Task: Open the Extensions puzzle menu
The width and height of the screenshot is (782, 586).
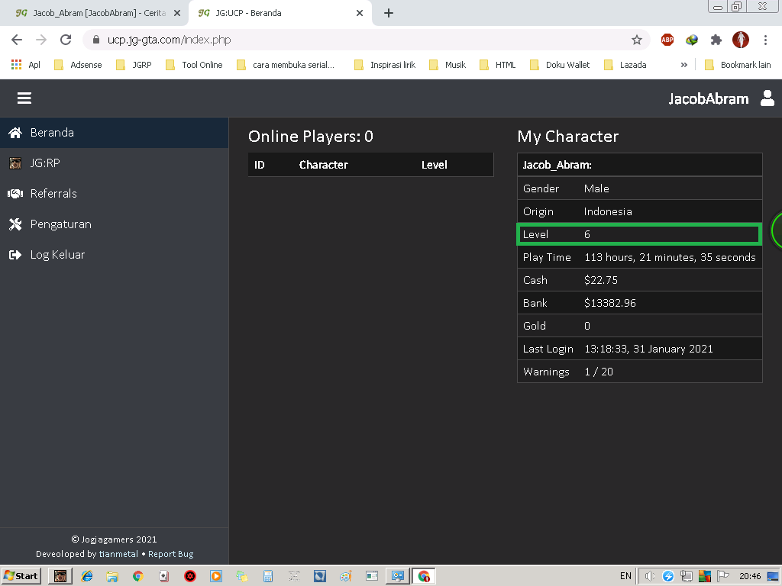Action: click(716, 40)
